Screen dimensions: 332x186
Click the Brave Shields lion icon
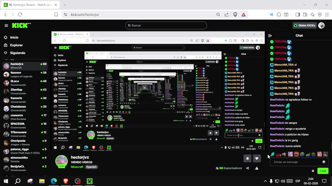235,15
